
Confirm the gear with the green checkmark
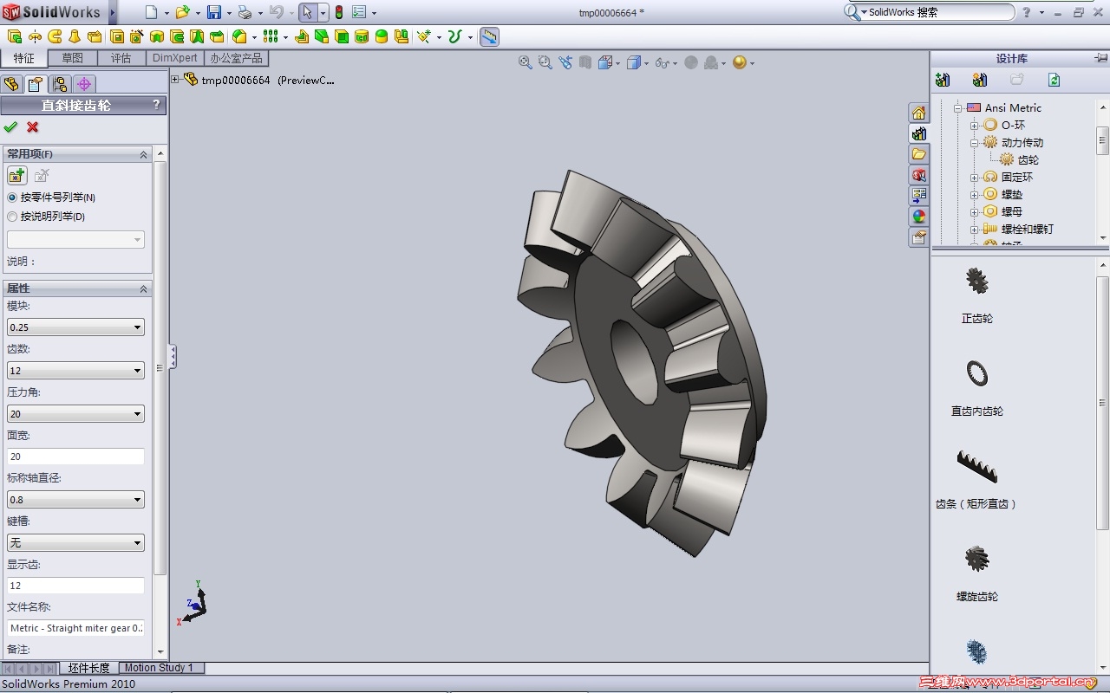tap(11, 126)
